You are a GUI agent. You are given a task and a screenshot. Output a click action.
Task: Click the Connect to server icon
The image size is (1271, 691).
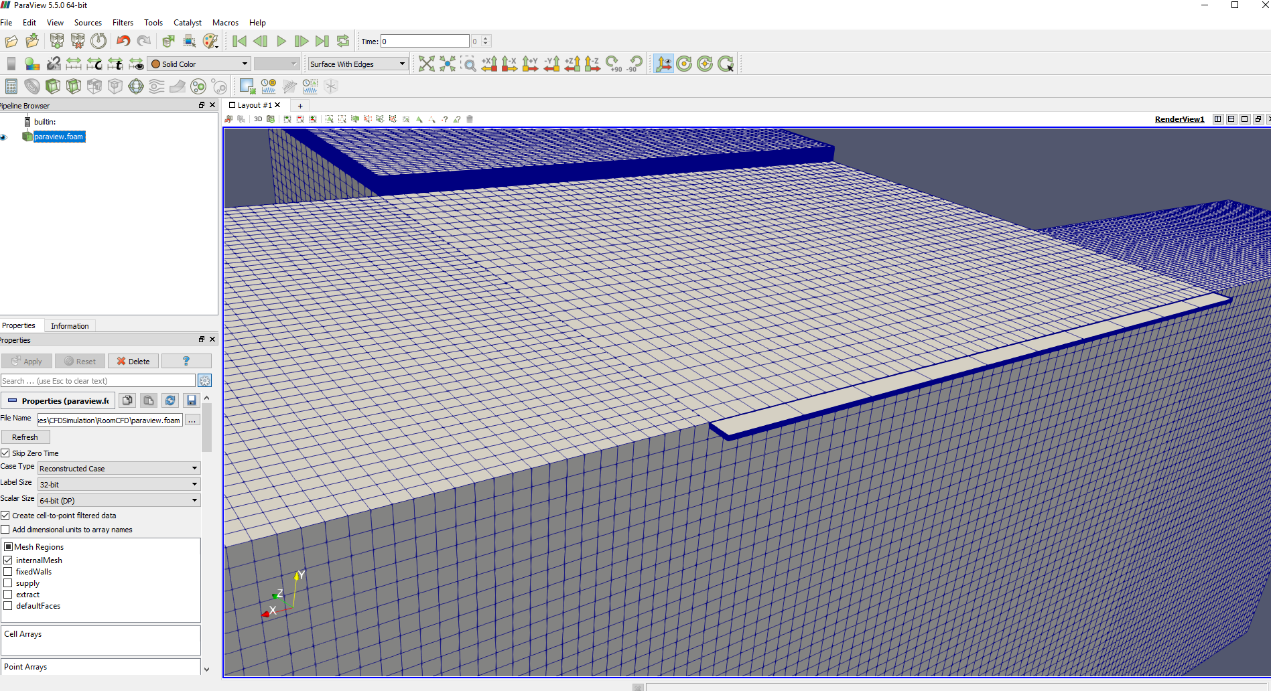57,42
